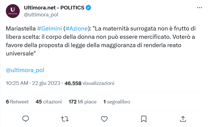View the 46.558 visualizzazioni count
The image size is (208, 127).
[x=89, y=83]
